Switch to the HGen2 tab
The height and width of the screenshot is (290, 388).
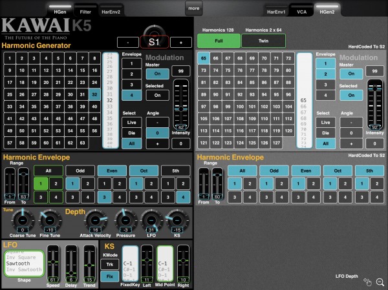point(327,10)
